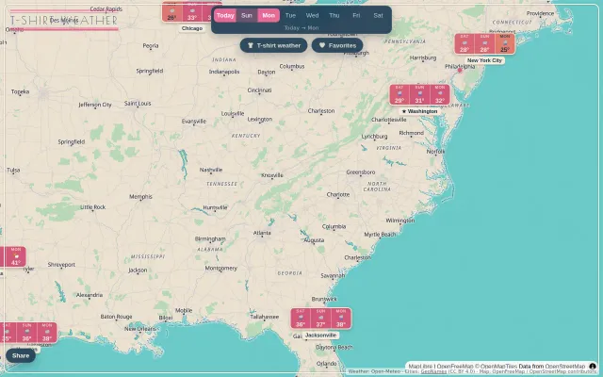Select the Fri day tab
Image resolution: width=603 pixels, height=377 pixels.
356,15
